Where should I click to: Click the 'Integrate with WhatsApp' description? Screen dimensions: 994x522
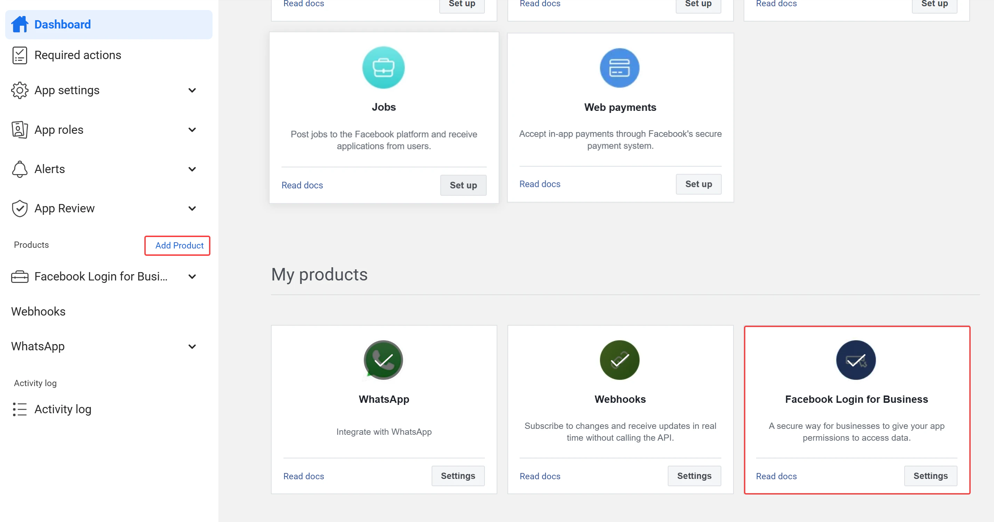pyautogui.click(x=384, y=432)
